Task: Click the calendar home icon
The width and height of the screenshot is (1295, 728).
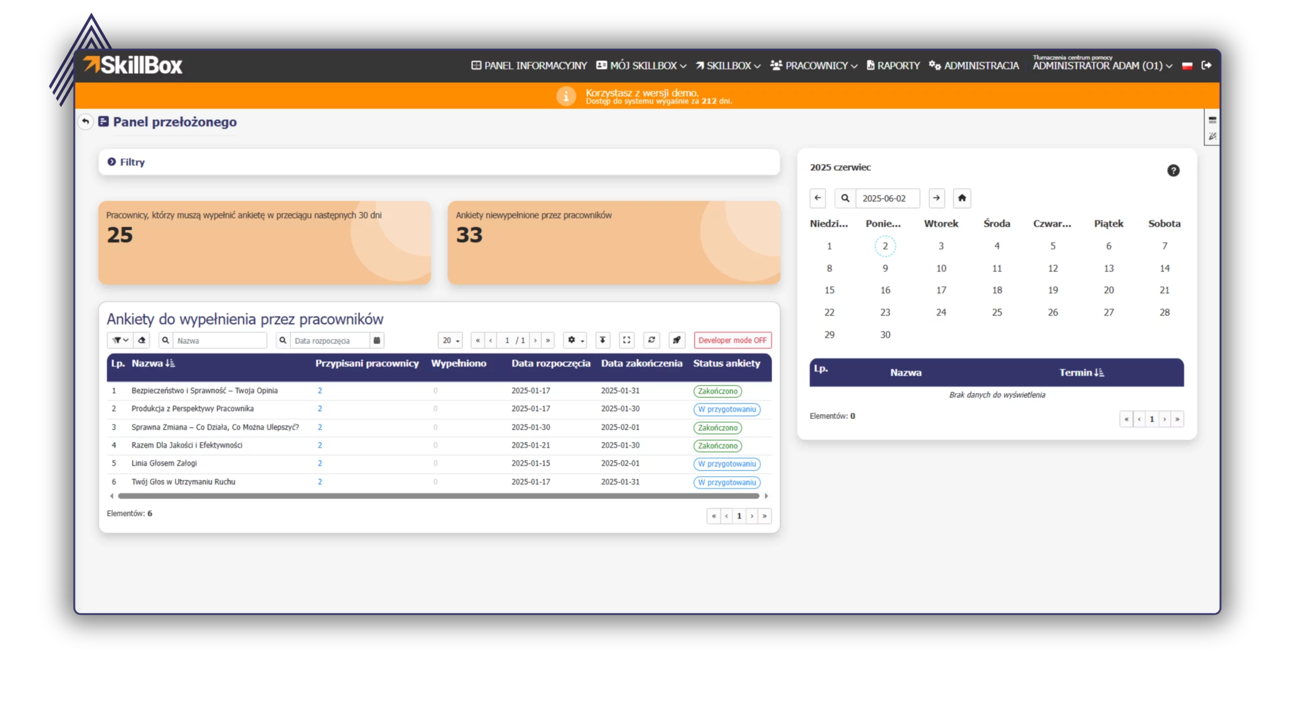Action: tap(962, 198)
